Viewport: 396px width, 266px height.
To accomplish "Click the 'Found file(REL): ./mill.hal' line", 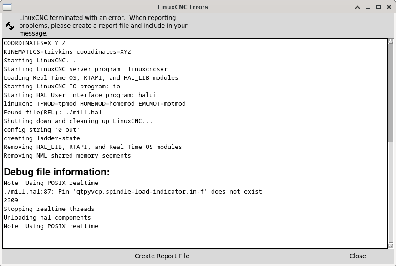I will coord(52,113).
